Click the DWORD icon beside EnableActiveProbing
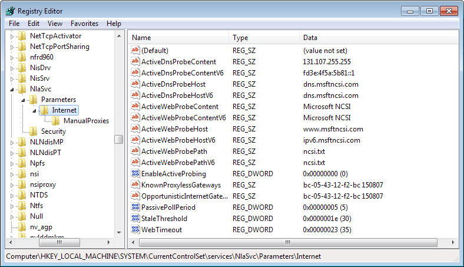464x267 pixels. coord(135,173)
